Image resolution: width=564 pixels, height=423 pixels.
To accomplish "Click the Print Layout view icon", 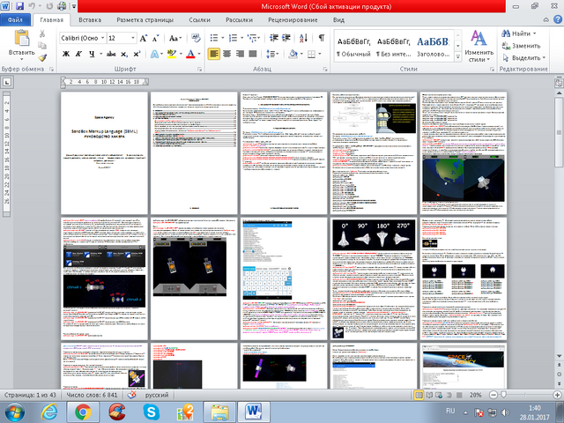I will click(419, 395).
